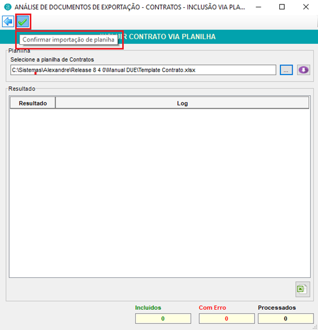318x330 pixels.
Task: Click the window title bar text
Action: tap(130, 7)
